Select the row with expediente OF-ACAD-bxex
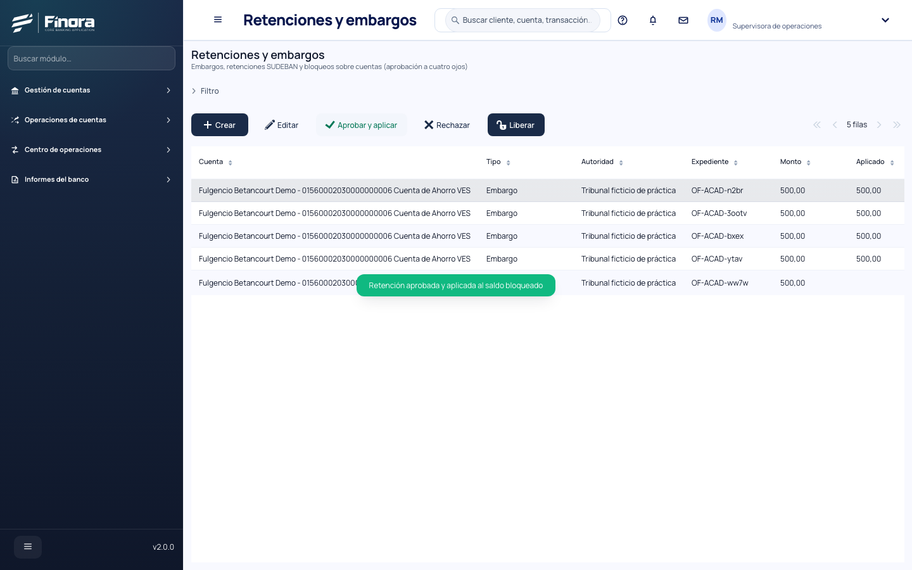This screenshot has width=912, height=570. tap(548, 236)
